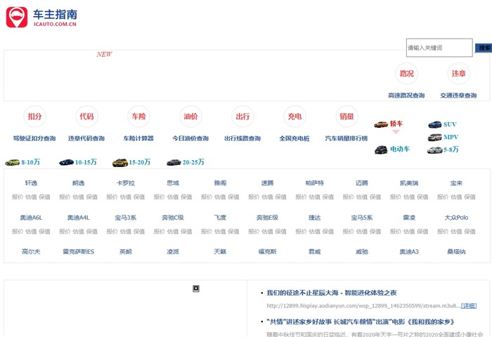Open the 出行 travel route icon
Viewport: 492px width, 337px height.
[242, 117]
